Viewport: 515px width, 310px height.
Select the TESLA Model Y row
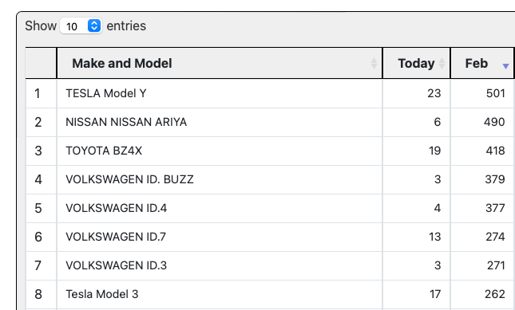pyautogui.click(x=270, y=93)
